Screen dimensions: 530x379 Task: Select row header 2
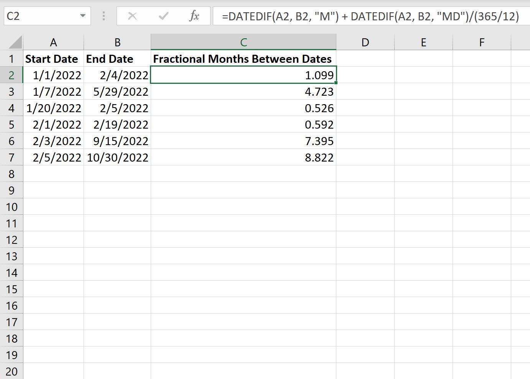(x=12, y=75)
